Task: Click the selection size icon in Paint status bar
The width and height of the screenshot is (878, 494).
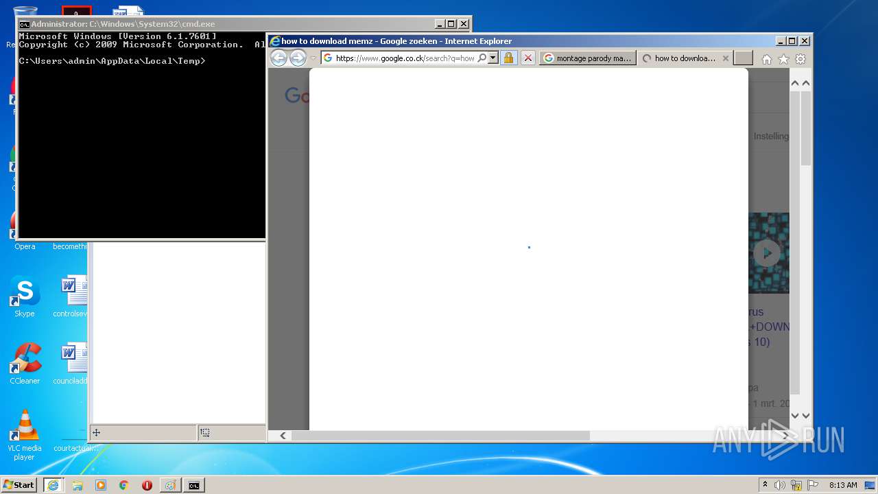Action: pyautogui.click(x=205, y=433)
